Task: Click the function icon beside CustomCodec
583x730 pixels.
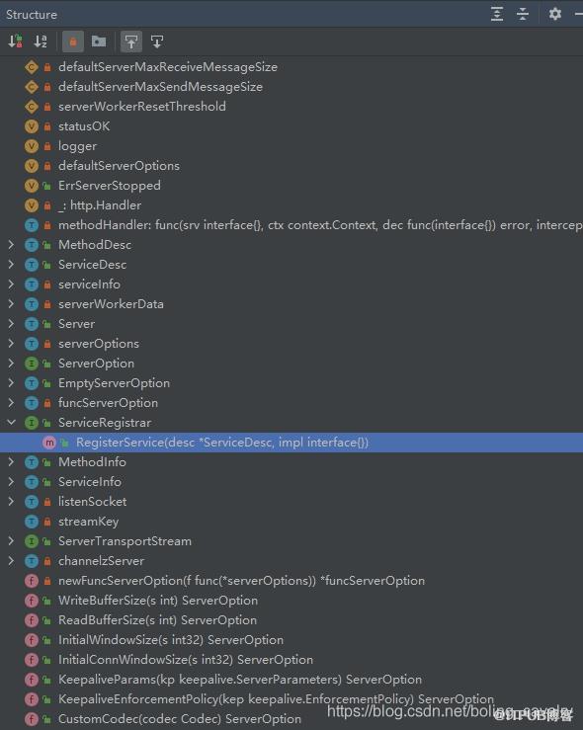Action: [x=32, y=719]
